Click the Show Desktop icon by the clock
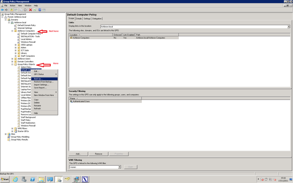The width and height of the screenshot is (293, 183). 291,179
